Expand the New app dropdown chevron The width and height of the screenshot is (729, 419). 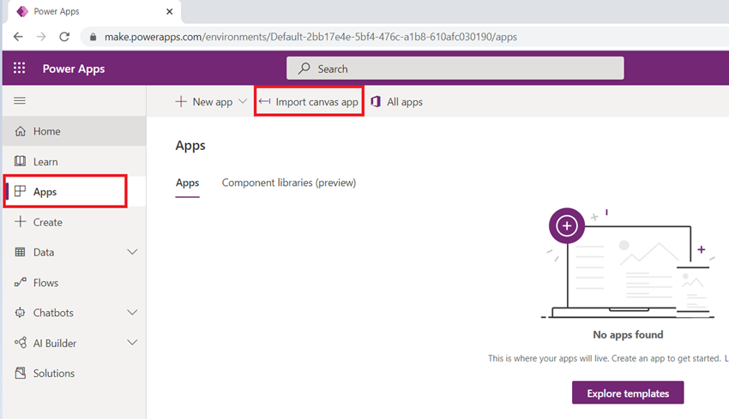tap(242, 101)
